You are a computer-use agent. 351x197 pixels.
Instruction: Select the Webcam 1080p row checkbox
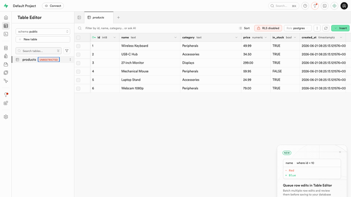(x=78, y=88)
